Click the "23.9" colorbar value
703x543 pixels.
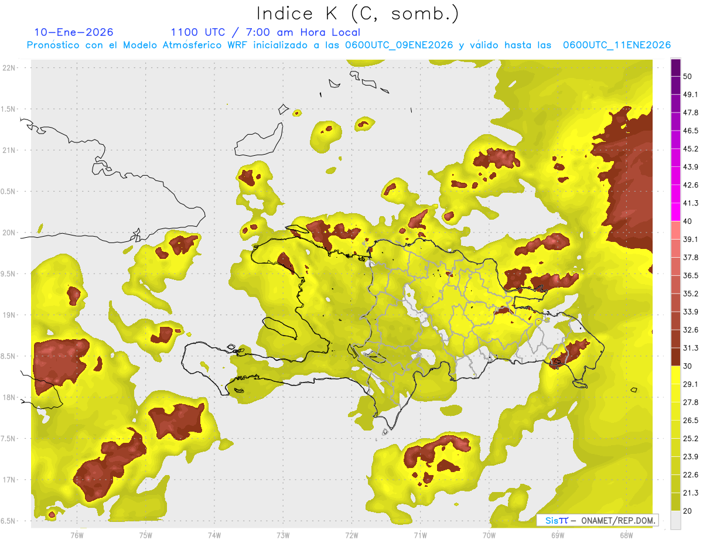pyautogui.click(x=691, y=457)
